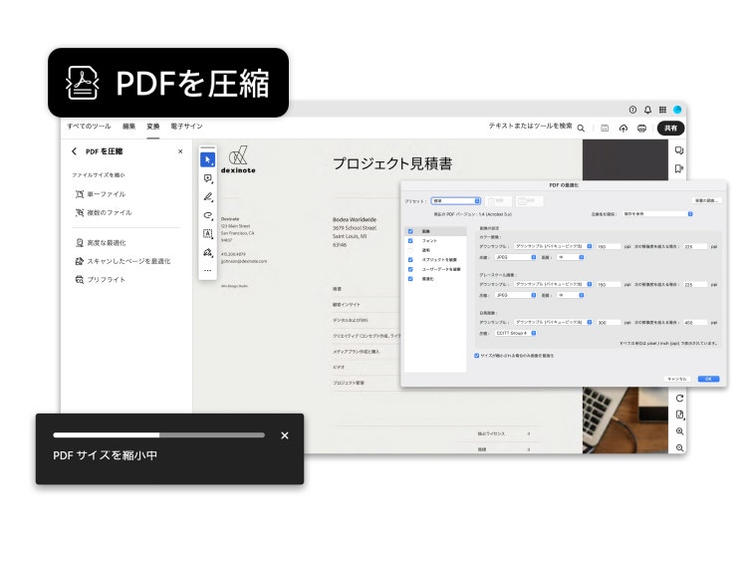Click the page display icon below rotate
The height and width of the screenshot is (561, 747).
coord(679,415)
